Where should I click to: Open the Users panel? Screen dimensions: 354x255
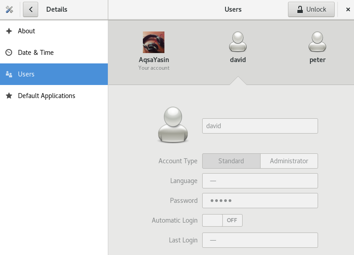[54, 74]
